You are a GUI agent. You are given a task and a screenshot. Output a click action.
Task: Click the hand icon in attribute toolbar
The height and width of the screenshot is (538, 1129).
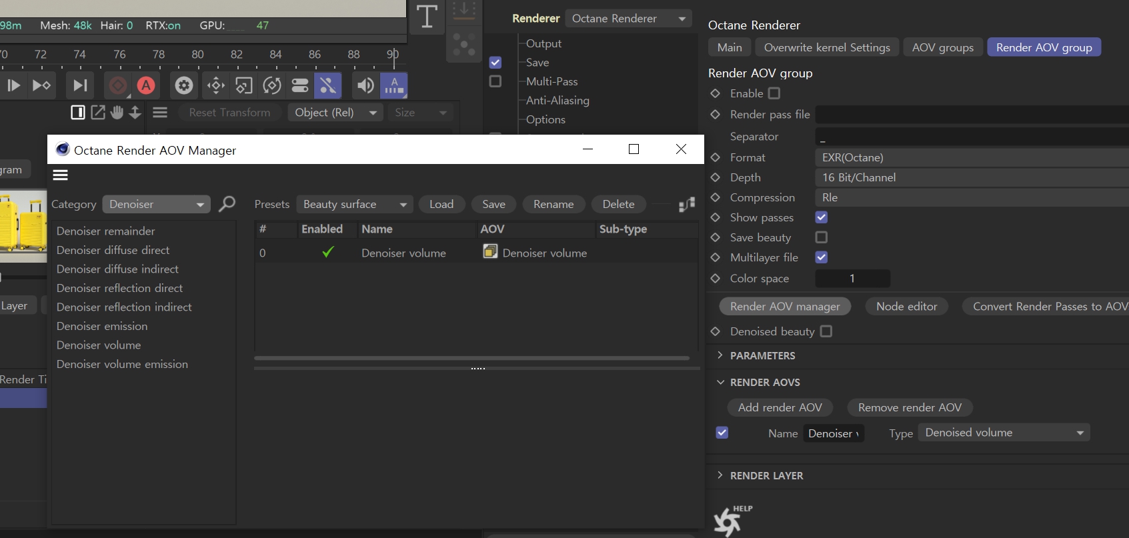[117, 112]
